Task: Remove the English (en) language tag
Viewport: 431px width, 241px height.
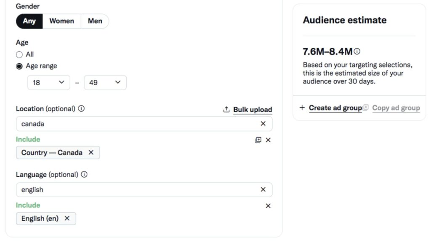Action: click(67, 218)
